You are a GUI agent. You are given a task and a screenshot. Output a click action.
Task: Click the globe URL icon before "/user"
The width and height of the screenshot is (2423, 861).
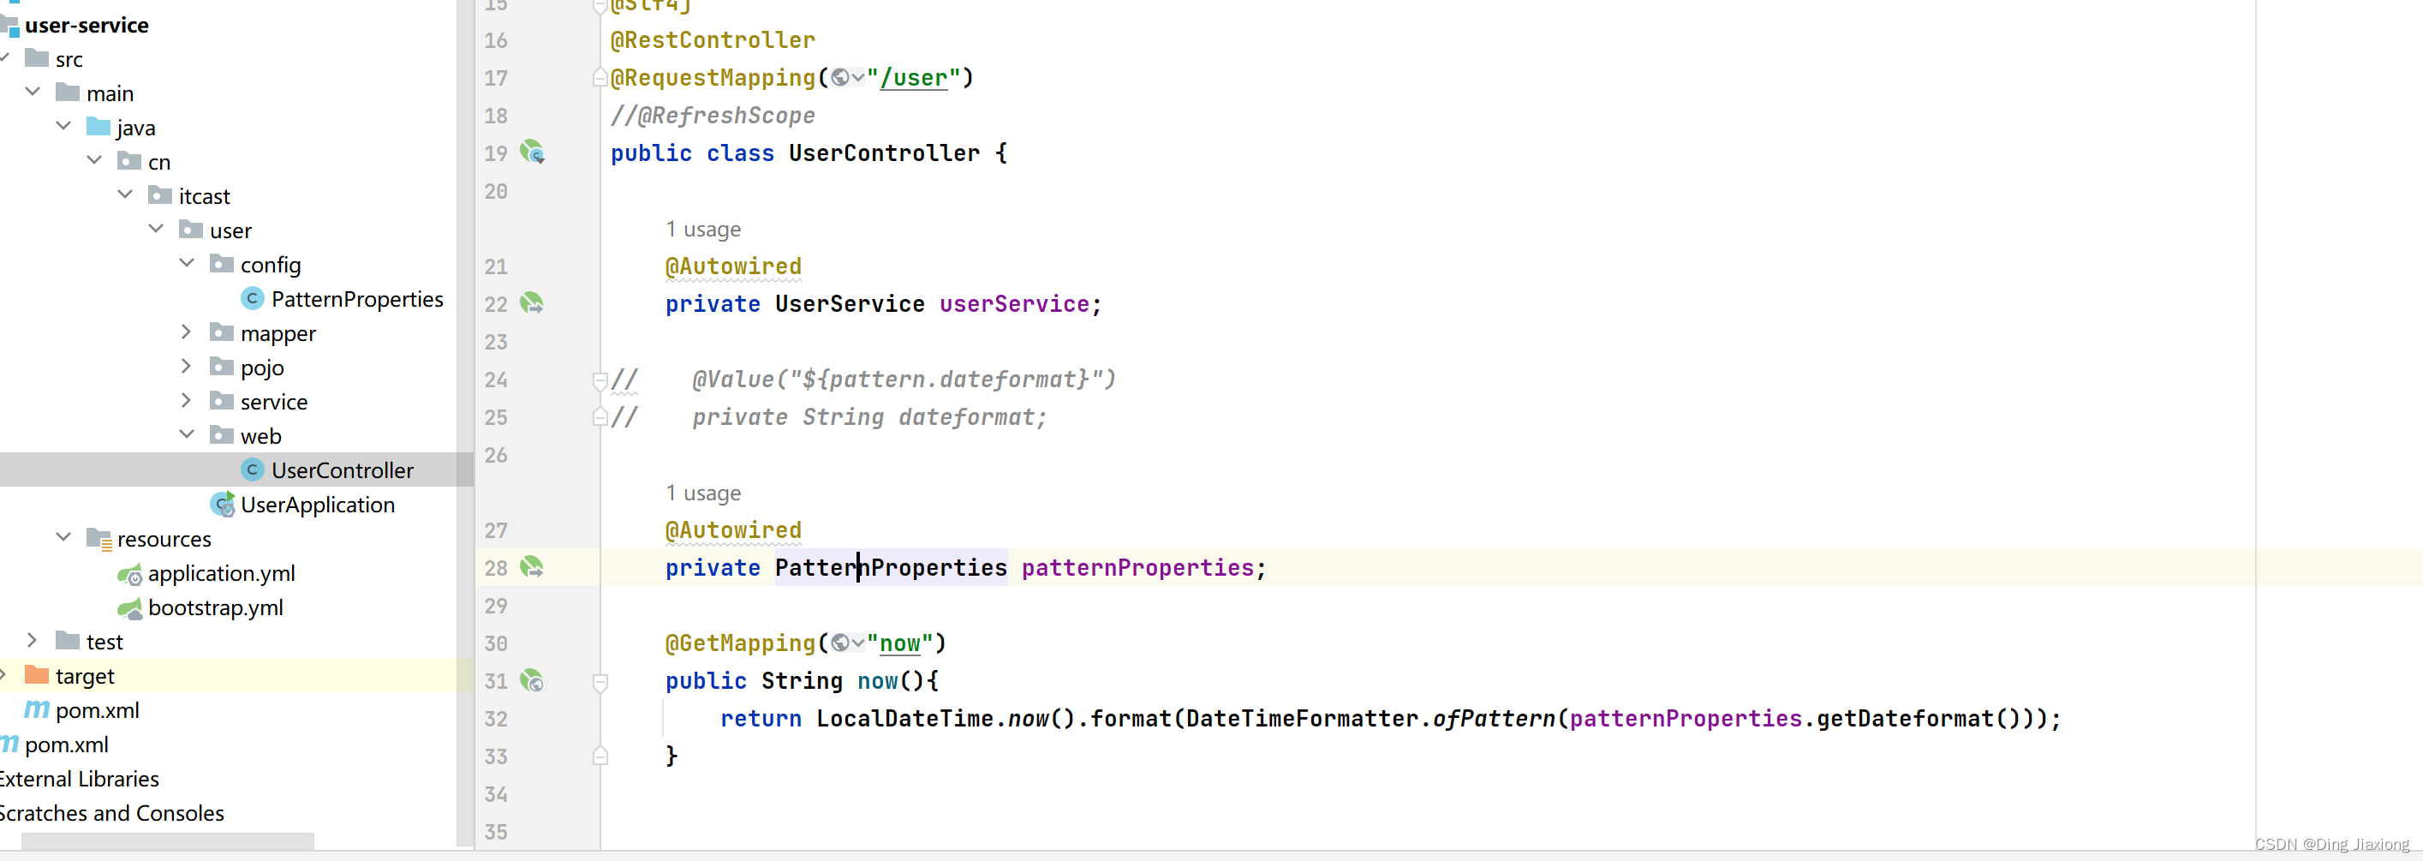click(x=840, y=78)
